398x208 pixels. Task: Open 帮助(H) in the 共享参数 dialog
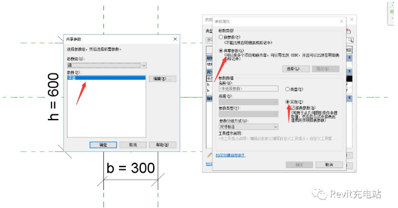(162, 145)
